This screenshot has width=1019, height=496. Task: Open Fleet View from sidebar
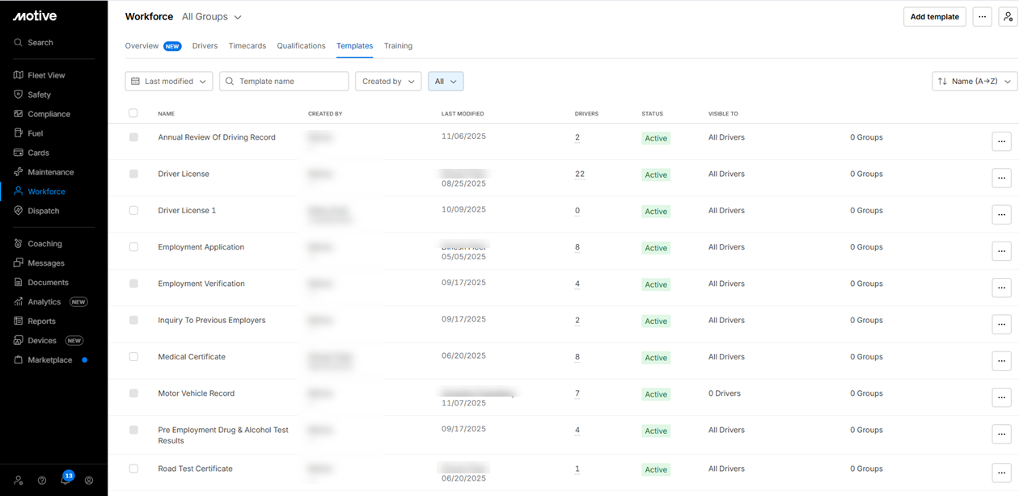46,75
